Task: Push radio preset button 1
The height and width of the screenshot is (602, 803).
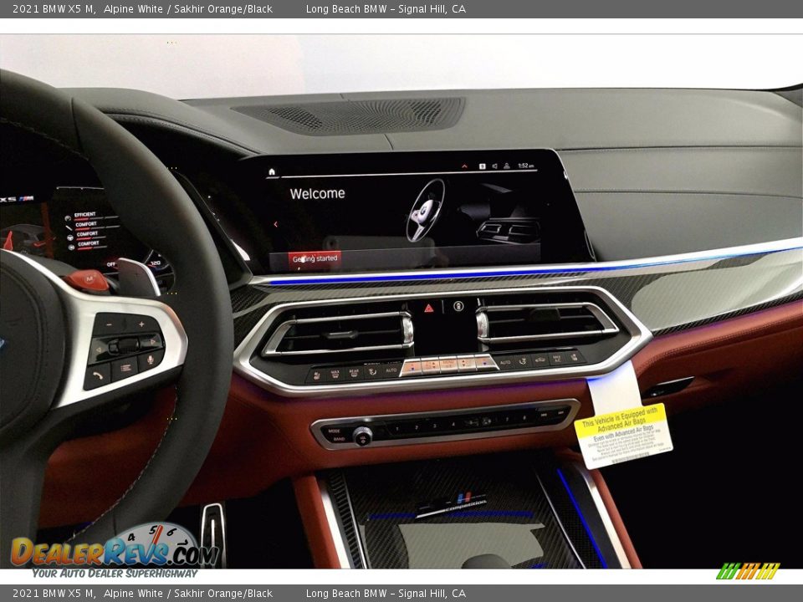Action: coord(397,428)
